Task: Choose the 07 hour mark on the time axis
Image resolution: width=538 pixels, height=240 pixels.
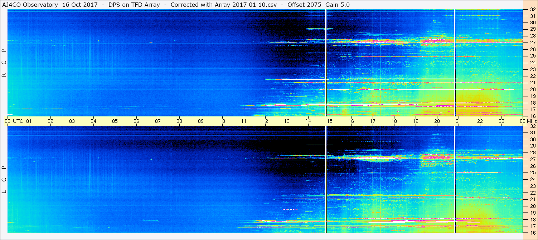Action: pyautogui.click(x=158, y=121)
